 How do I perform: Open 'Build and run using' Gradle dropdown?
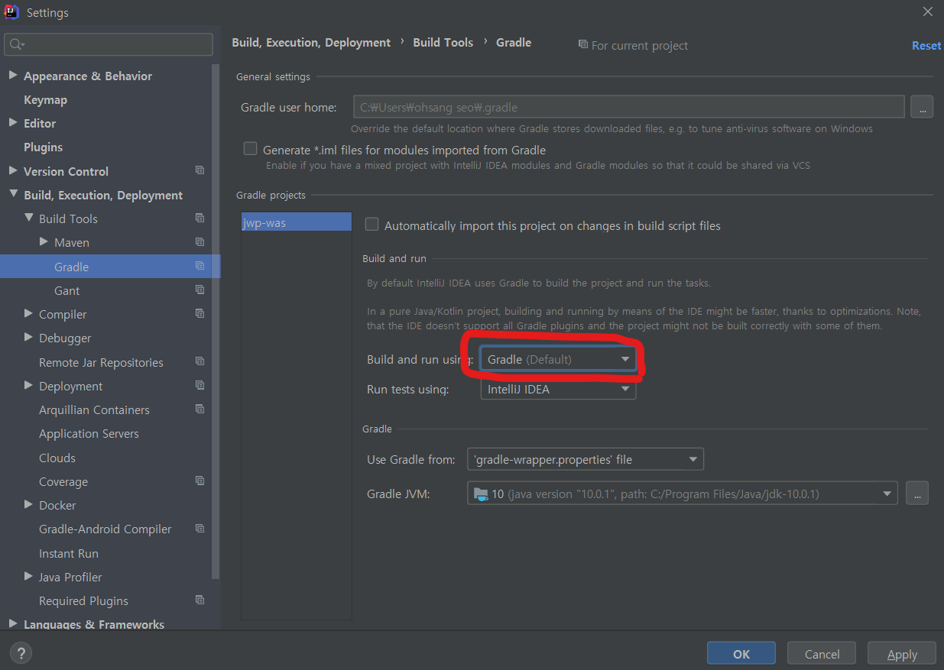(x=558, y=359)
